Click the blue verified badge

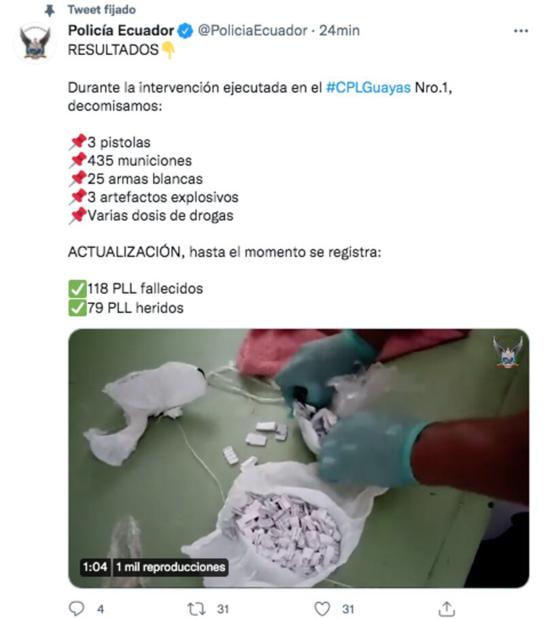185,31
